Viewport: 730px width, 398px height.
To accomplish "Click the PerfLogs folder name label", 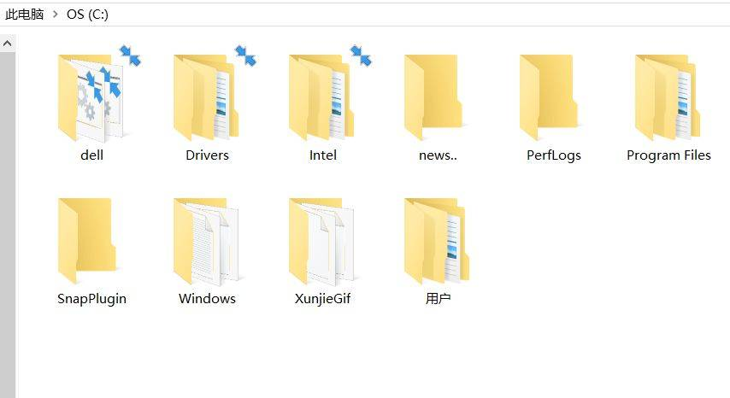I will coord(554,155).
